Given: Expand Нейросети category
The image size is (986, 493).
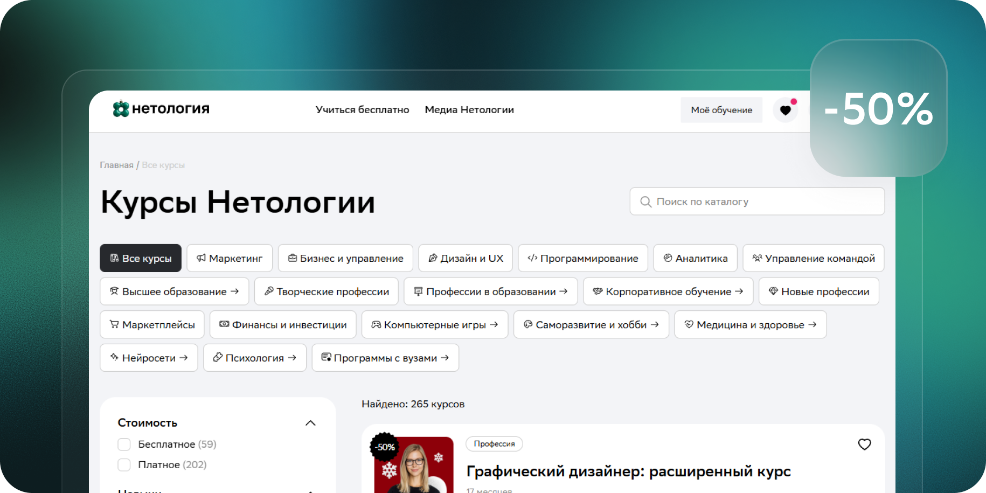Looking at the screenshot, I should (x=184, y=358).
